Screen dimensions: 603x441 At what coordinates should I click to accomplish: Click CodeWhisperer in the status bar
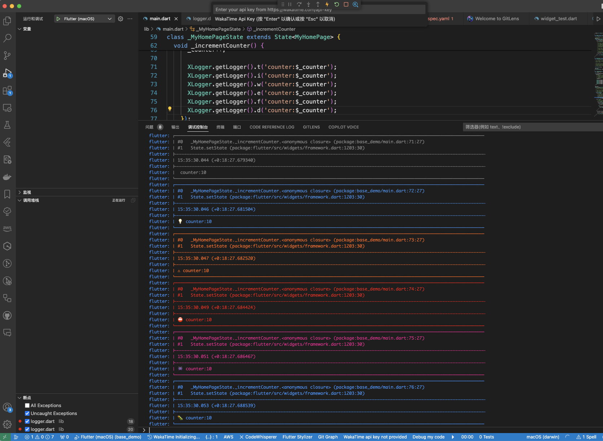[x=258, y=437]
